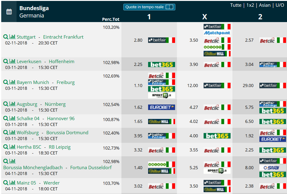Click the magnifier icon for Borussia Mönchengladbach match
Image resolution: width=287 pixels, height=194 pixels.
6,161
